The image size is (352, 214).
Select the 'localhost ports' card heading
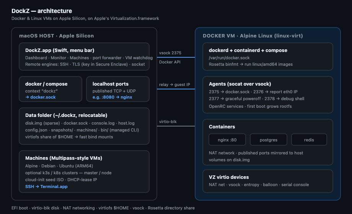pos(111,84)
